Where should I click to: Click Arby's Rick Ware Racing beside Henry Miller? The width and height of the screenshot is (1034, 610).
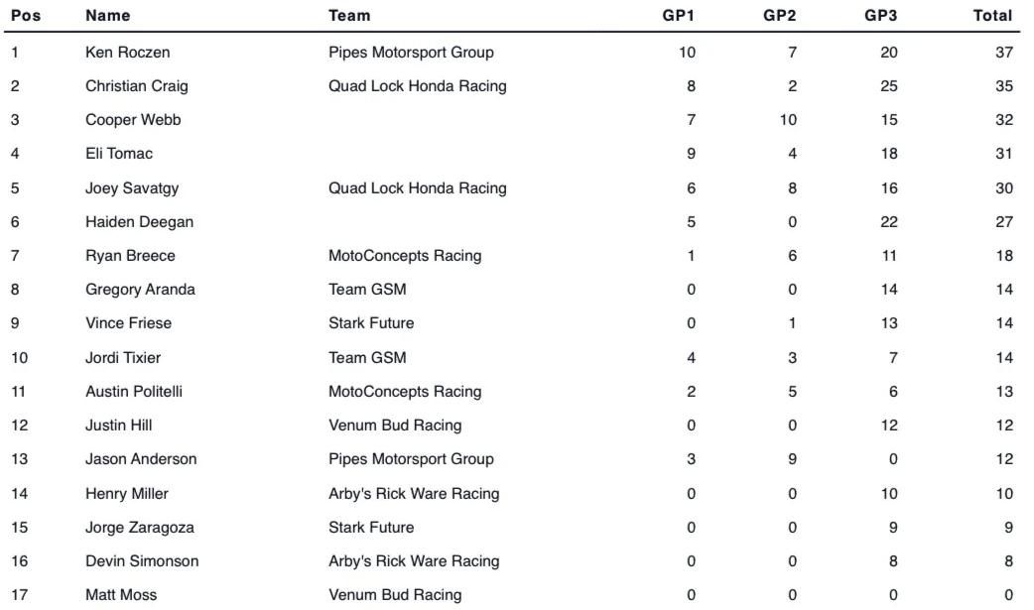(414, 494)
